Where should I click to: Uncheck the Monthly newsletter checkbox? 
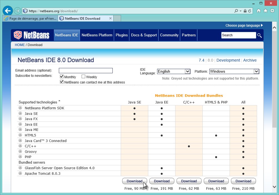62,77
